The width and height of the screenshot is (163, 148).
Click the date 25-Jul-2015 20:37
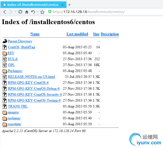(x=78, y=77)
